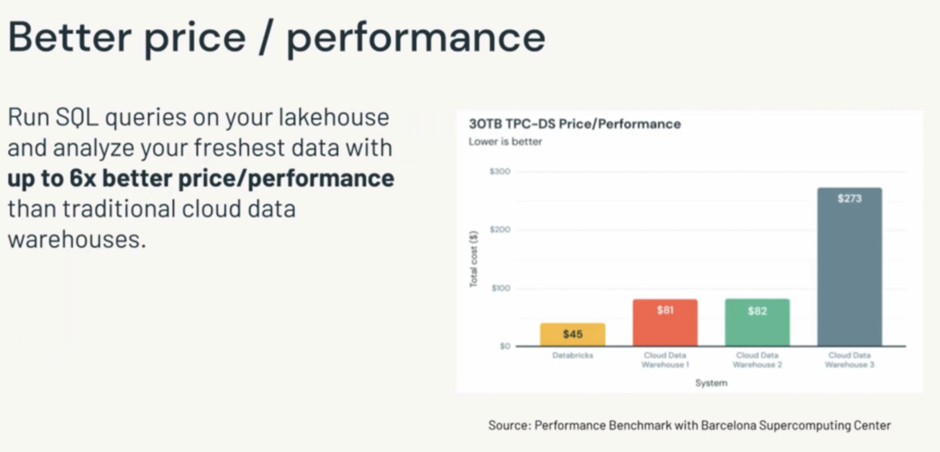
Task: Click the "Cloud Data Warehouse 2" axis label
Action: tap(757, 360)
